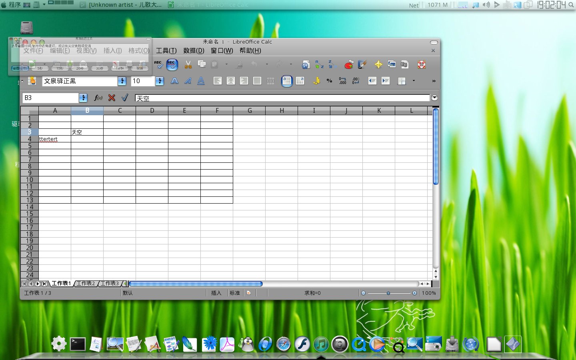Switch to sheet tab 工作表2
This screenshot has width=576, height=360.
86,283
